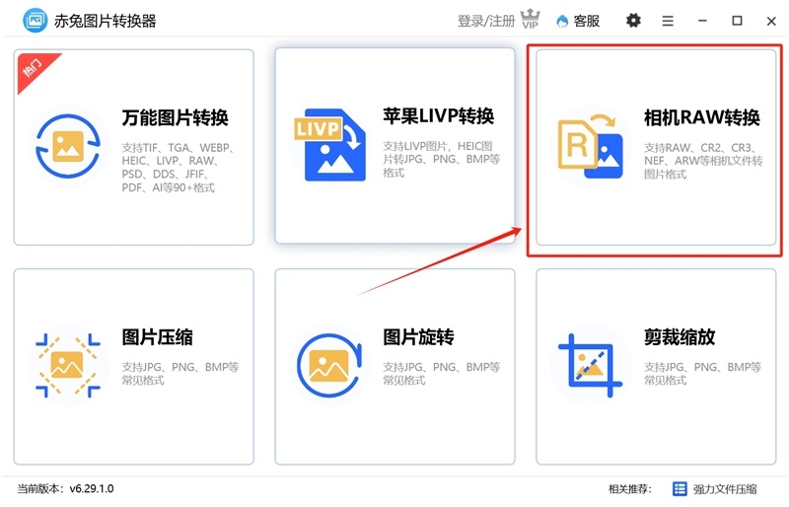Screen dimensions: 789x507
Task: Click the 万能图片转换 circular arrows icon
Action: coord(68,146)
